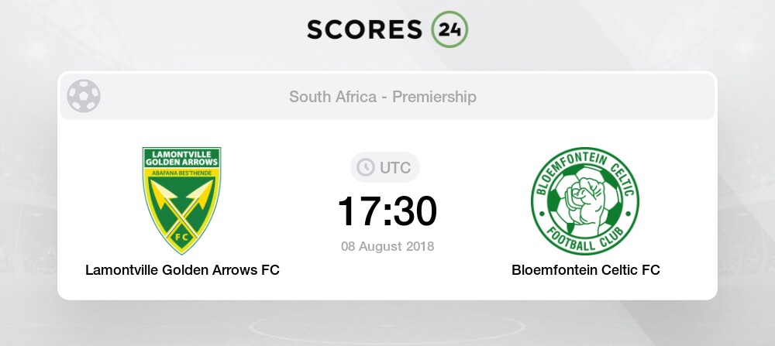Open South Africa - Premiership league link

pyautogui.click(x=383, y=97)
